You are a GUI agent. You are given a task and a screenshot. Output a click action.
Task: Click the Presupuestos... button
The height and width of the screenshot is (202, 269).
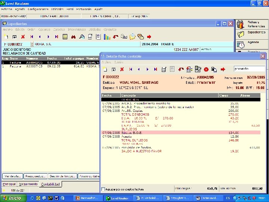pyautogui.click(x=35, y=176)
